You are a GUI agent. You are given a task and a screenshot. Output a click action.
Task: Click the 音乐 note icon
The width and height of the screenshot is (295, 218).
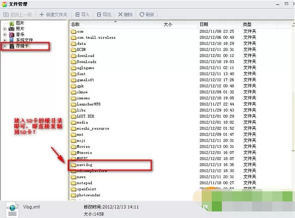(x=12, y=35)
